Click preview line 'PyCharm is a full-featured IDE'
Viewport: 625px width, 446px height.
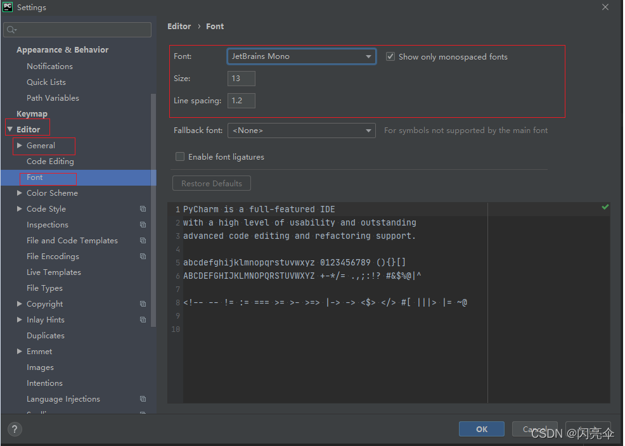259,210
